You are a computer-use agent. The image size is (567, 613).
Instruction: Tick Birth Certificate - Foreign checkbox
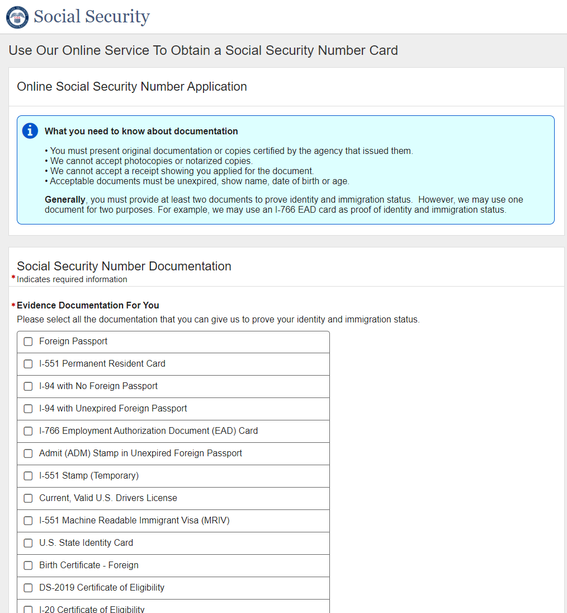click(x=29, y=565)
